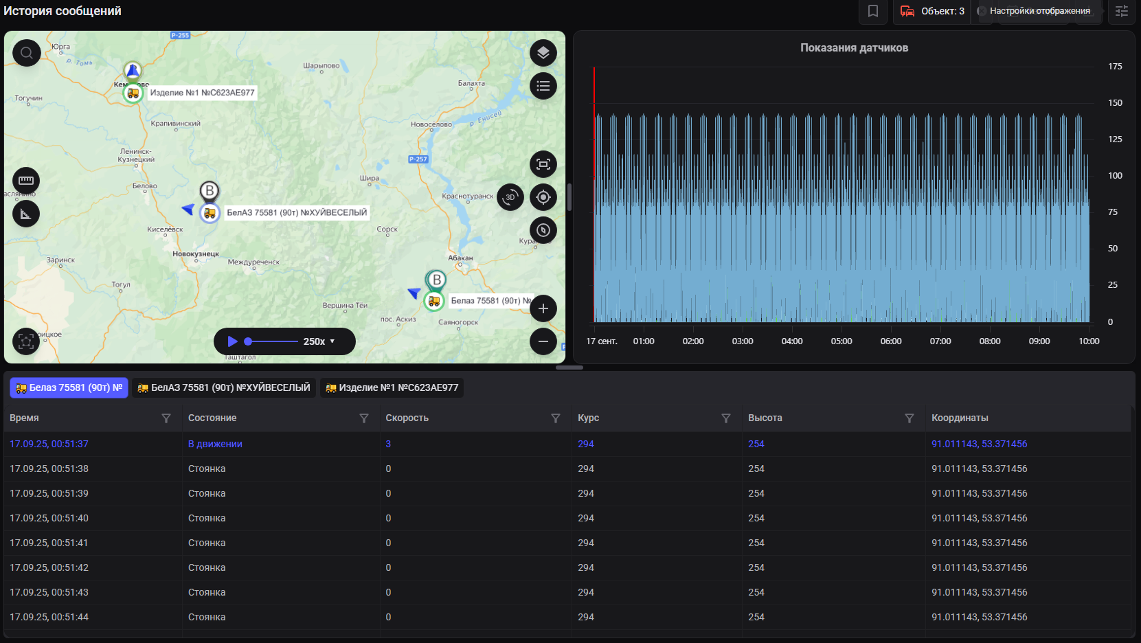The image size is (1141, 643).
Task: Open filter for Состояние column
Action: coord(363,418)
